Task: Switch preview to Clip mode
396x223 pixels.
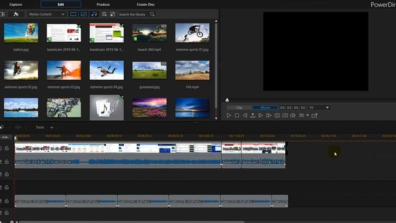Action: click(x=239, y=107)
